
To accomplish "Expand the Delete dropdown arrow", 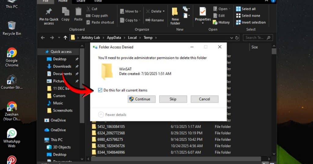I will click(x=164, y=11).
